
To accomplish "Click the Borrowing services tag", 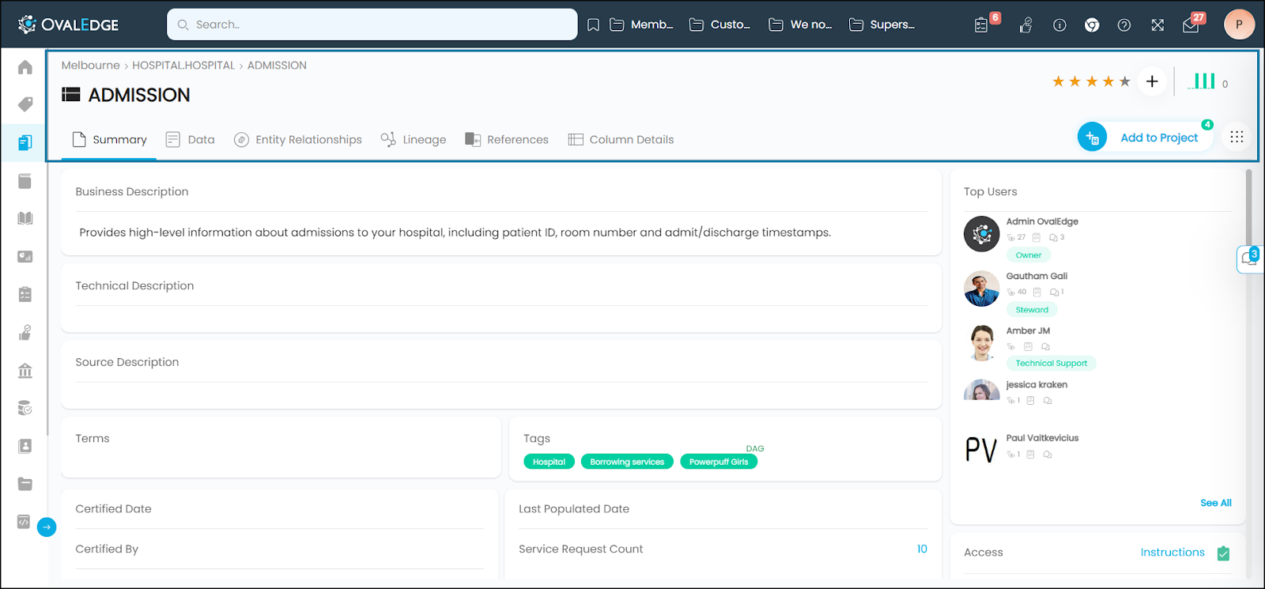I will [x=627, y=462].
